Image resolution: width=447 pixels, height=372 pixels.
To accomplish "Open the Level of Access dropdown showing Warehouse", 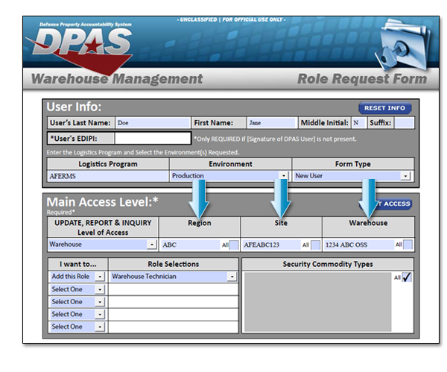I will (102, 245).
